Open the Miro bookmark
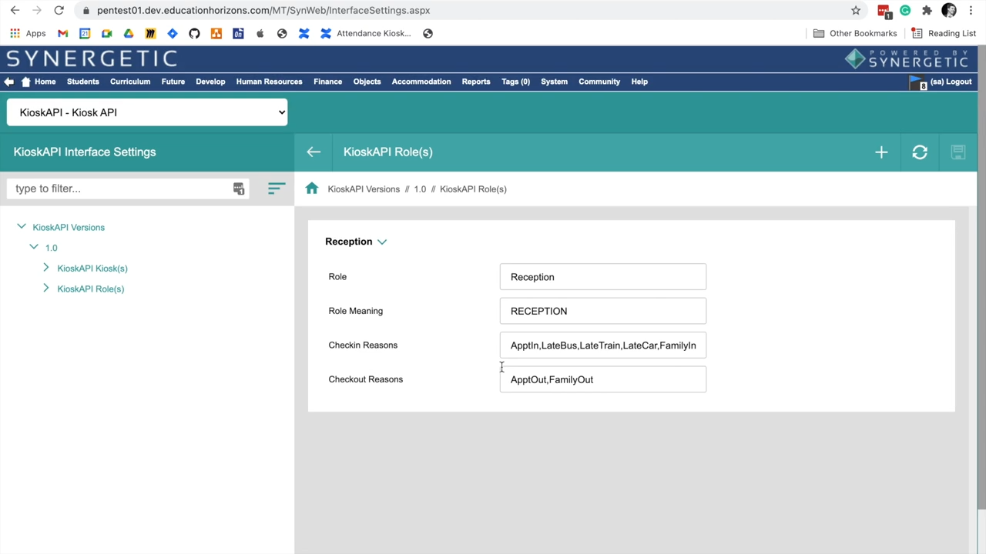The width and height of the screenshot is (986, 554). [151, 34]
